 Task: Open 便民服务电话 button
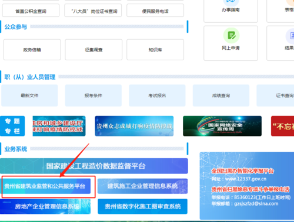(155, 11)
